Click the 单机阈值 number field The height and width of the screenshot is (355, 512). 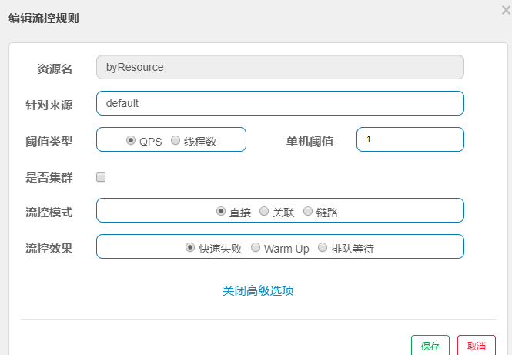(410, 139)
